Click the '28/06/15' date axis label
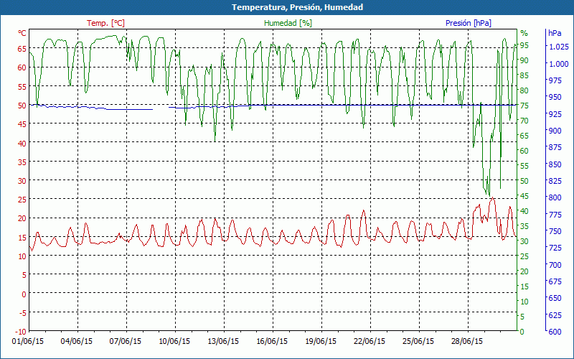The height and width of the screenshot is (359, 574). (x=467, y=341)
